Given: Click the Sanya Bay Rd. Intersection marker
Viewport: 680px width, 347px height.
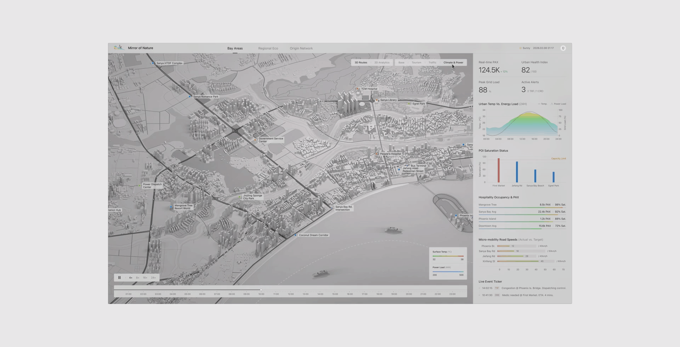Looking at the screenshot, I should 332,208.
